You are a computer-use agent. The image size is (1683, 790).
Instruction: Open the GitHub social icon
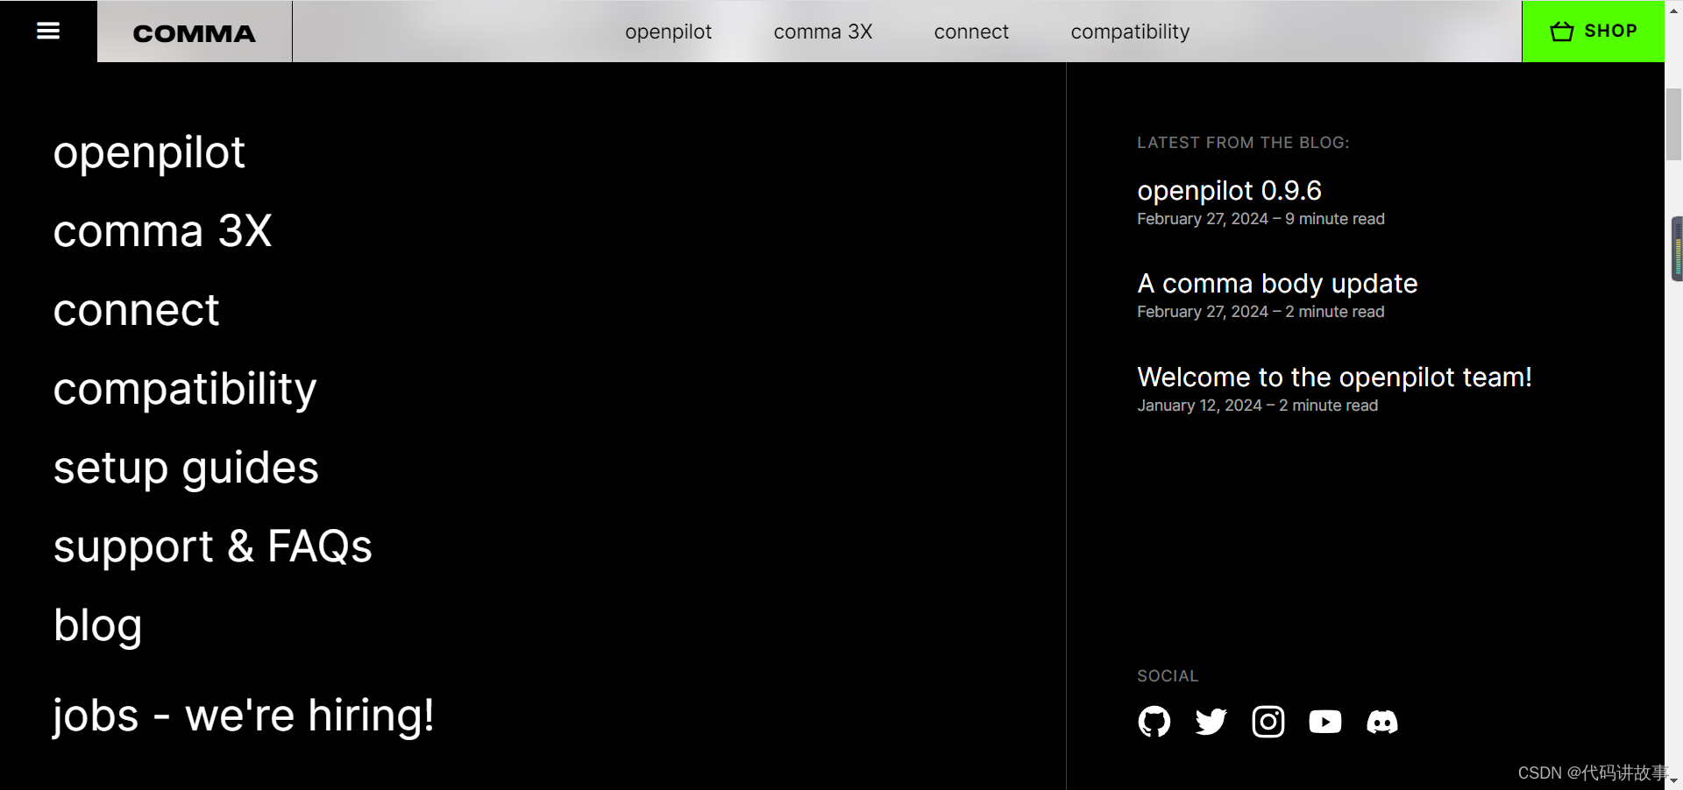tap(1154, 722)
